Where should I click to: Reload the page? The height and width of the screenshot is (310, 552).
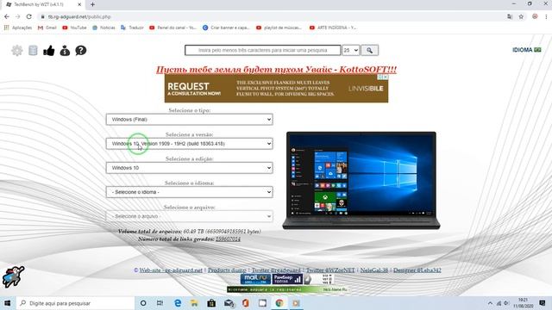(28, 16)
